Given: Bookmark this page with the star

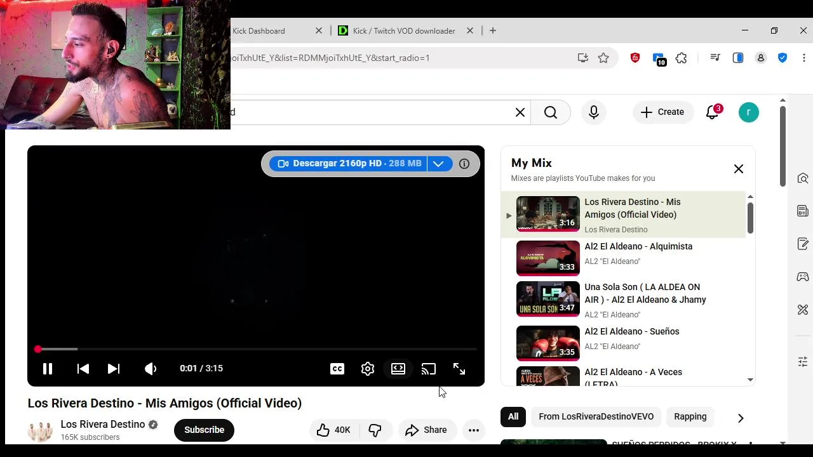Looking at the screenshot, I should click(603, 58).
